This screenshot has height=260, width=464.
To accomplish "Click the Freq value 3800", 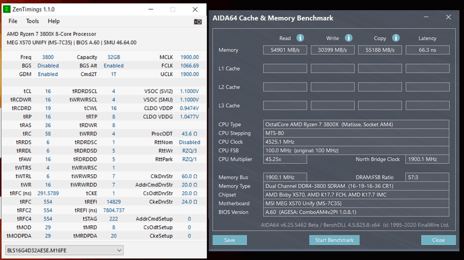I will tap(48, 57).
